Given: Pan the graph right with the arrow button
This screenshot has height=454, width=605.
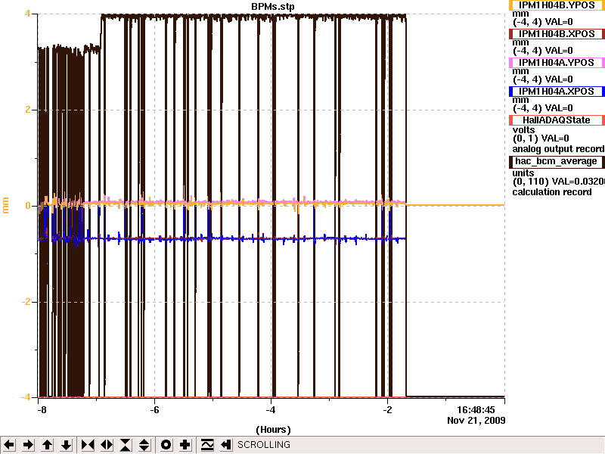Looking at the screenshot, I should (x=28, y=445).
